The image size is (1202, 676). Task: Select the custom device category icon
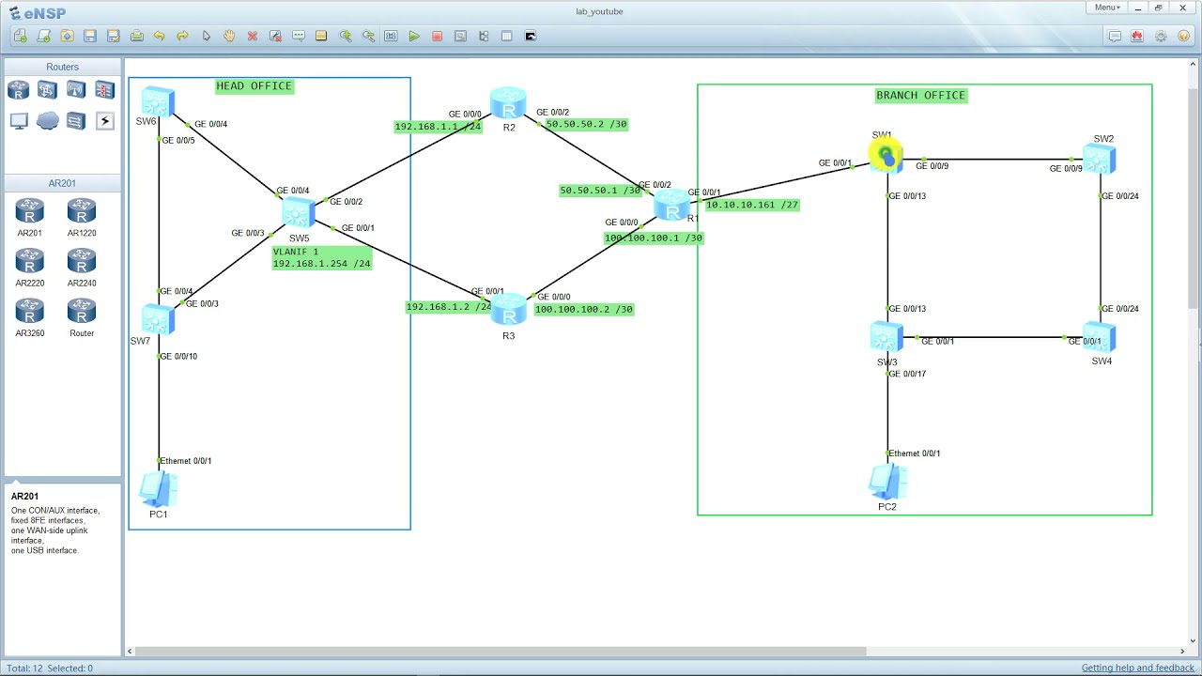tap(76, 121)
